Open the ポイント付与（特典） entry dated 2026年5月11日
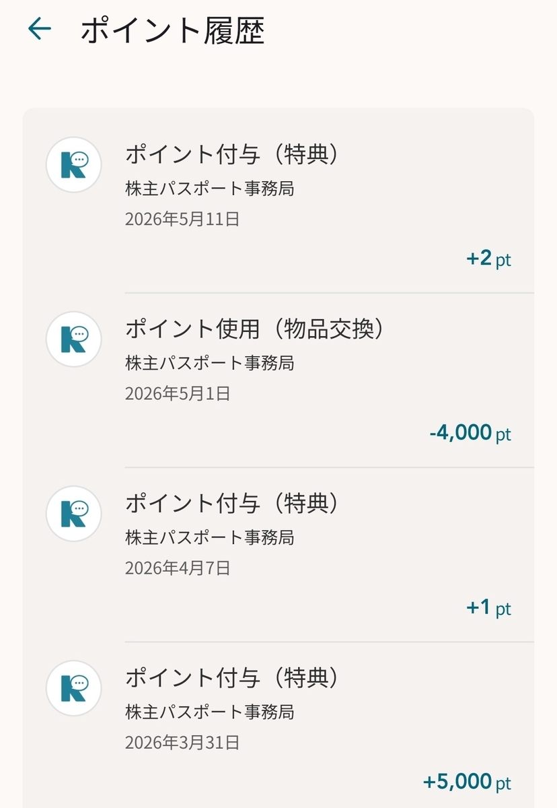 pyautogui.click(x=278, y=201)
